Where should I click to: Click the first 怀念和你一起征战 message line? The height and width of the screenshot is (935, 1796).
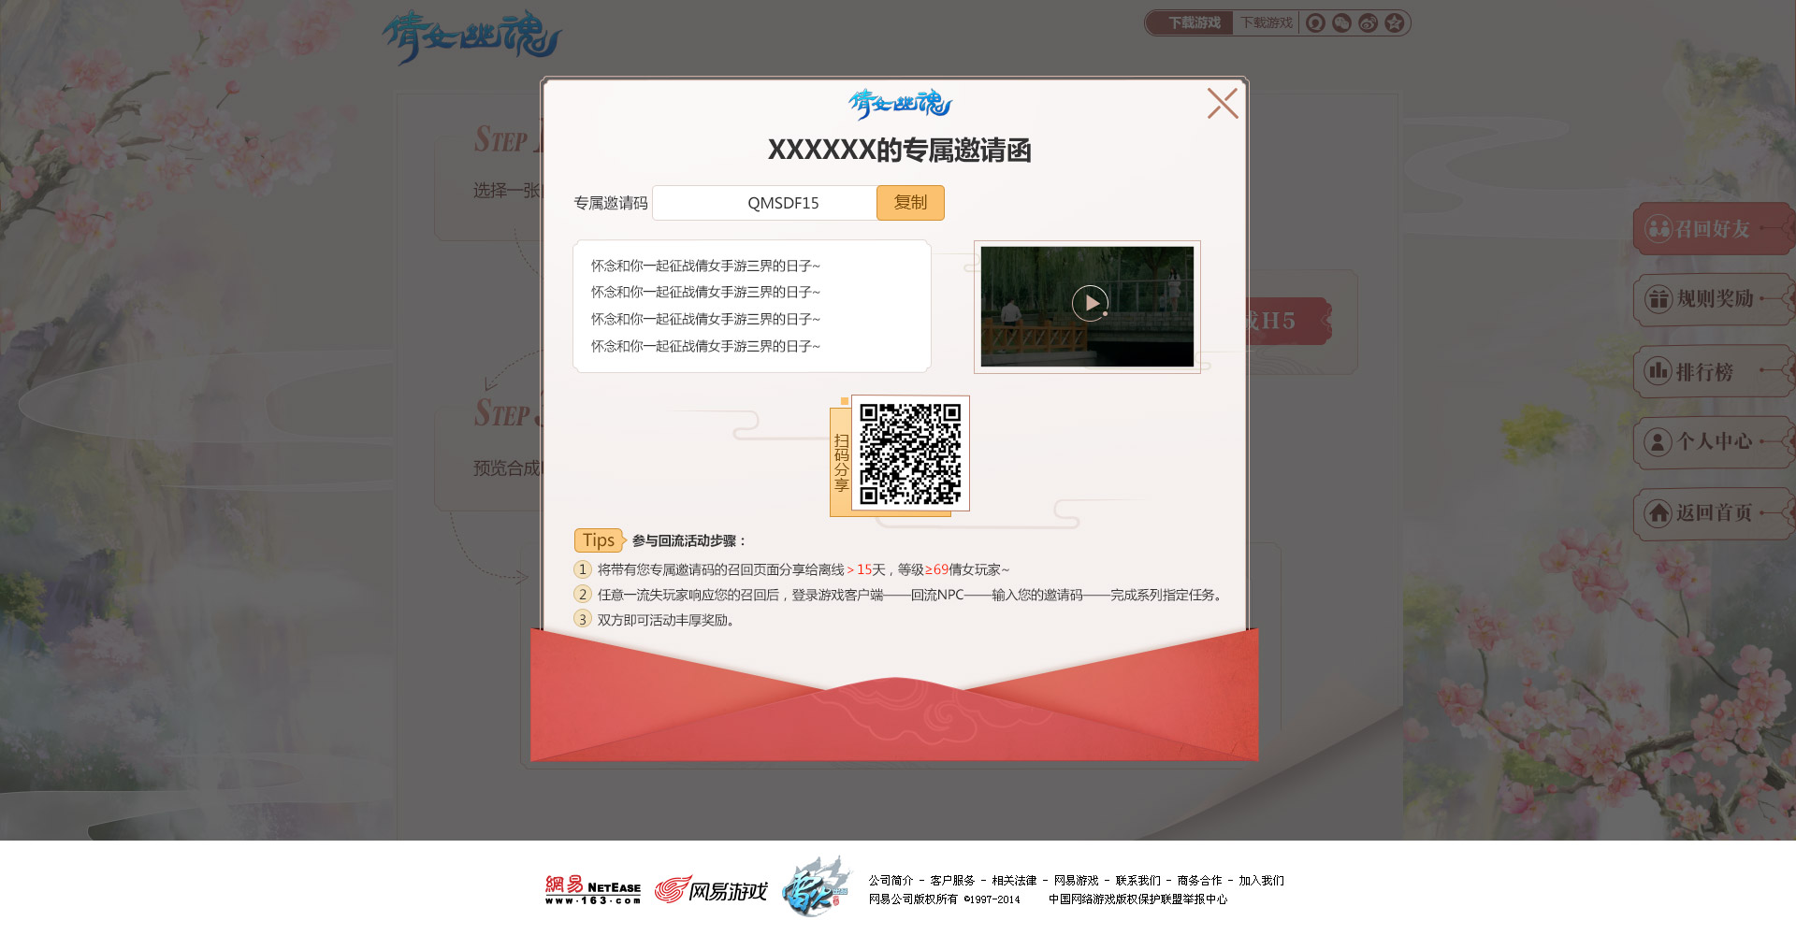click(705, 266)
